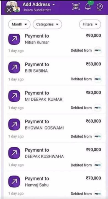Open the QR code scanner icon

(x=76, y=6)
